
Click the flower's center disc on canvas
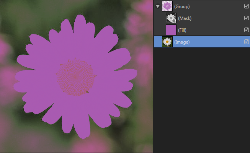pos(75,77)
